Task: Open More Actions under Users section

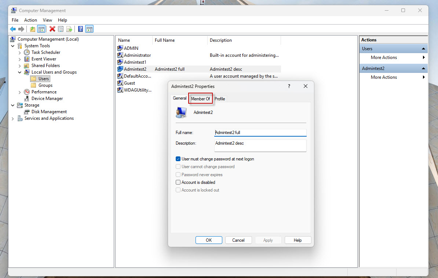Action: click(x=393, y=58)
